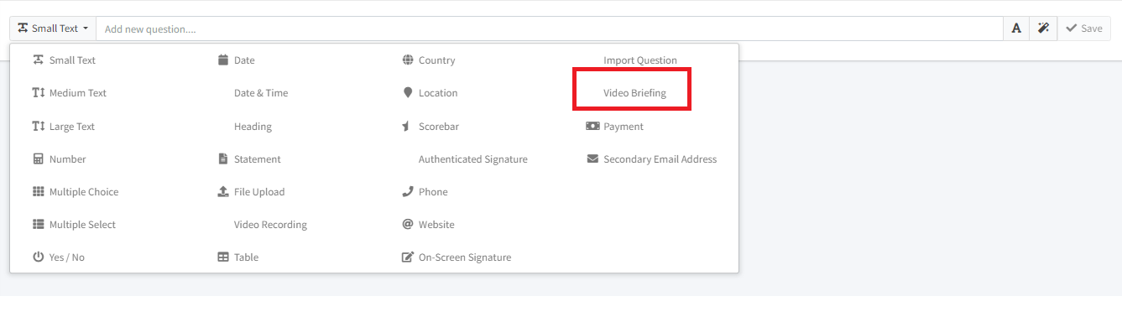Click the Add new question field
The height and width of the screenshot is (317, 1122).
click(x=550, y=29)
